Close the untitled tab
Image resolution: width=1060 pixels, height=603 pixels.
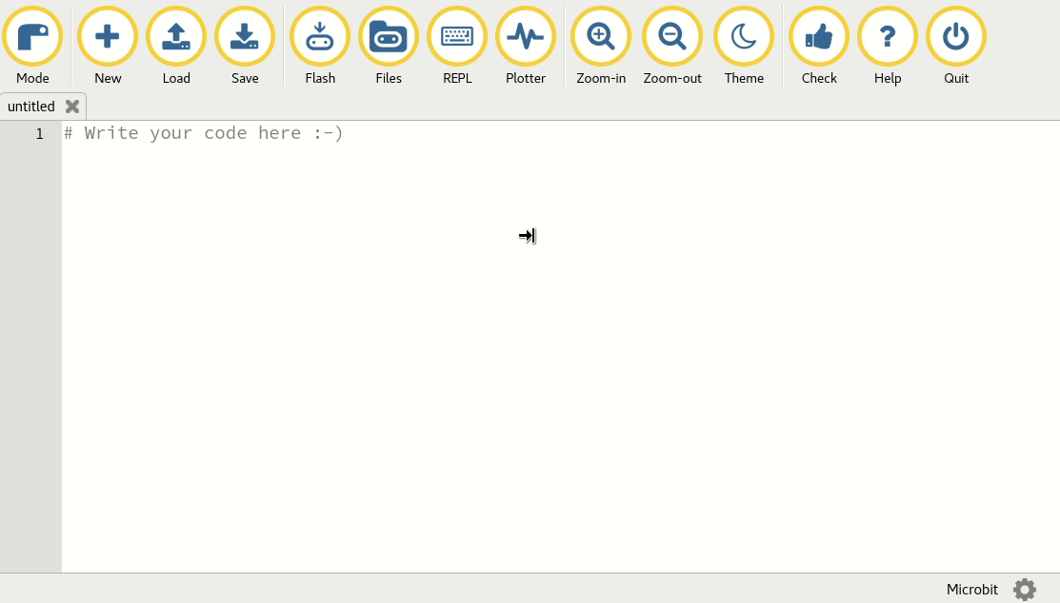coord(72,107)
